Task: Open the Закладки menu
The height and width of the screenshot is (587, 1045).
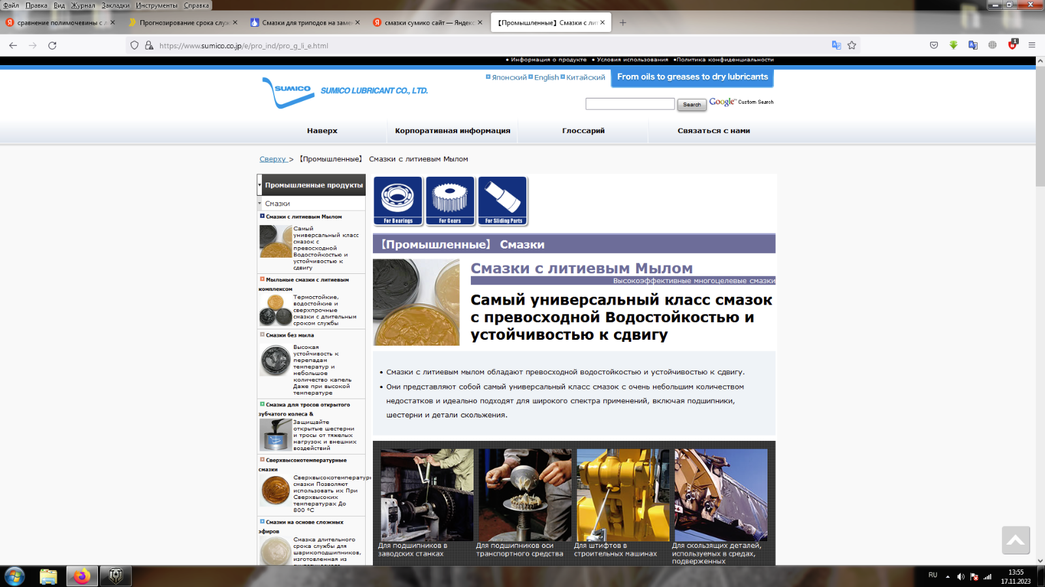Action: coord(116,5)
